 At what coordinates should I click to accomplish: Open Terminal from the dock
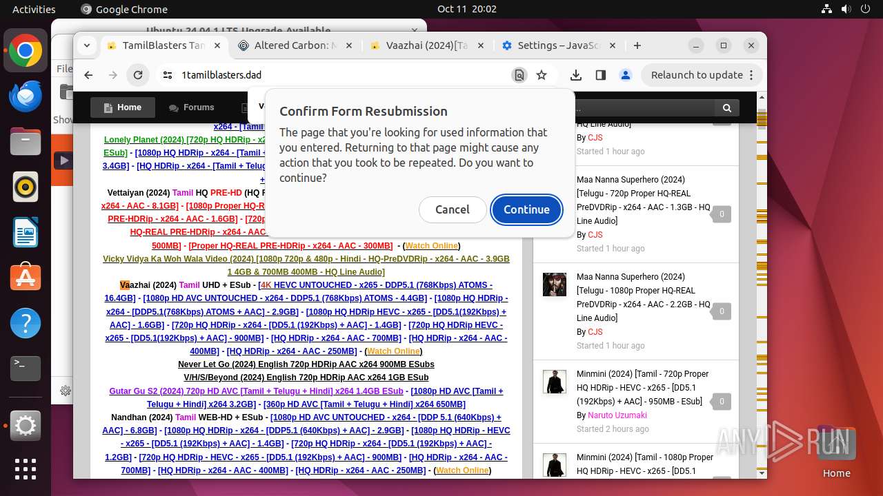[26, 369]
